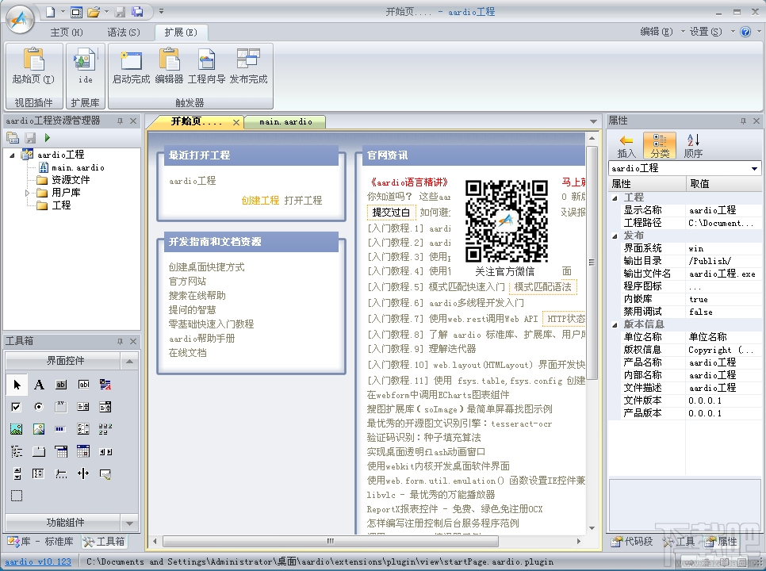Click the 打开工程 link
The width and height of the screenshot is (766, 571).
point(303,201)
